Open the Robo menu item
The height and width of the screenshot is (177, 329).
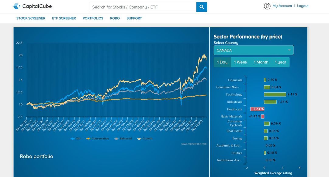click(x=115, y=18)
